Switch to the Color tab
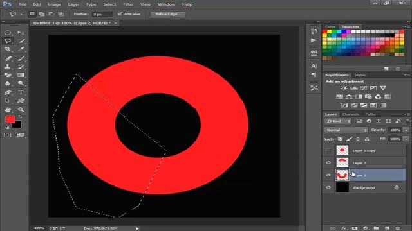 coord(330,27)
